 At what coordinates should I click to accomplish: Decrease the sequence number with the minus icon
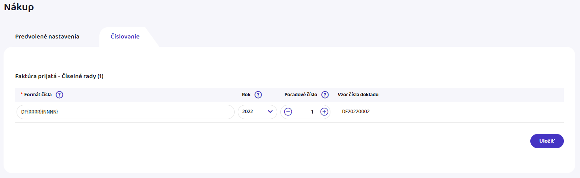[x=288, y=112]
